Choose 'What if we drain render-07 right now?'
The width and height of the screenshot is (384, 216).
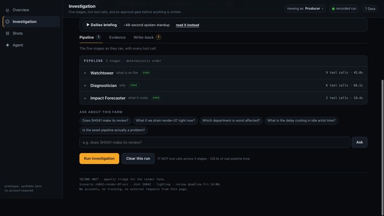pos(165,121)
